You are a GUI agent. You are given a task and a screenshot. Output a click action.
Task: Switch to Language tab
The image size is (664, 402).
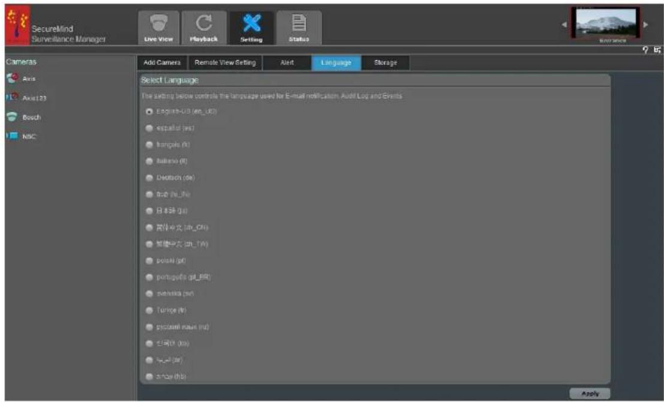tap(336, 62)
